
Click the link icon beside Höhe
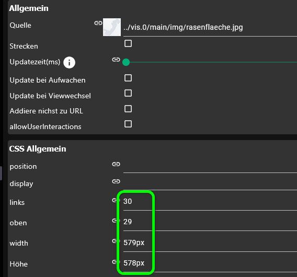point(116,262)
